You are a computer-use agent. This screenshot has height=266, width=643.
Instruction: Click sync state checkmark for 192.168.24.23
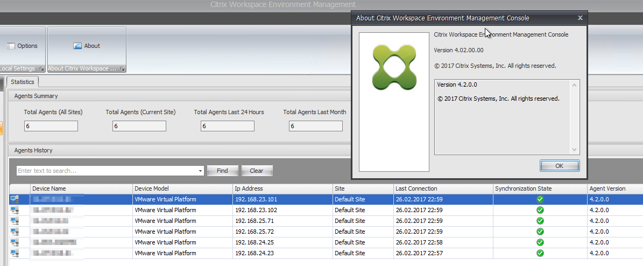click(x=540, y=253)
